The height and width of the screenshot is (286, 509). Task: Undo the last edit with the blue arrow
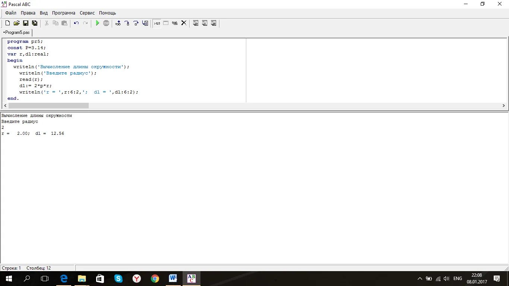(76, 23)
